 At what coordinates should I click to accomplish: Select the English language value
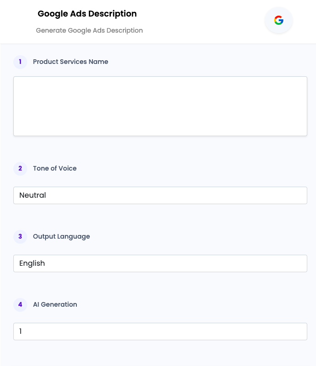coord(32,263)
